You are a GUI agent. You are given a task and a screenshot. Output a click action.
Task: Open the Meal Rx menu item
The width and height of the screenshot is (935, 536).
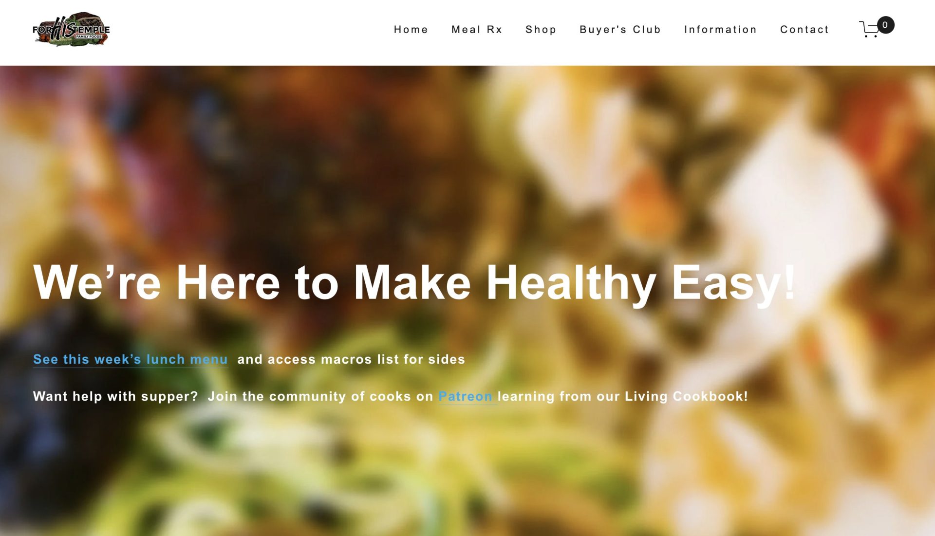point(476,30)
